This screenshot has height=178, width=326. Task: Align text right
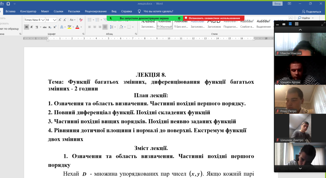[x=100, y=27]
